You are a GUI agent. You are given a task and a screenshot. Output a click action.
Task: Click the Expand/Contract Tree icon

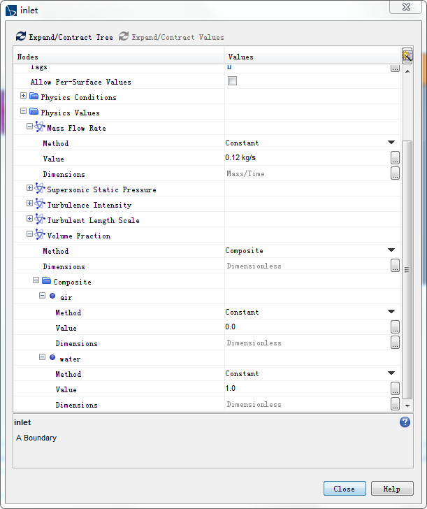[21, 37]
